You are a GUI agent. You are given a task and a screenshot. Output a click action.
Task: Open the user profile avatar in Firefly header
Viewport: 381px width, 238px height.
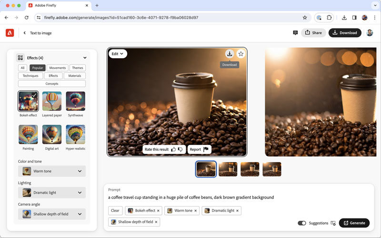370,32
